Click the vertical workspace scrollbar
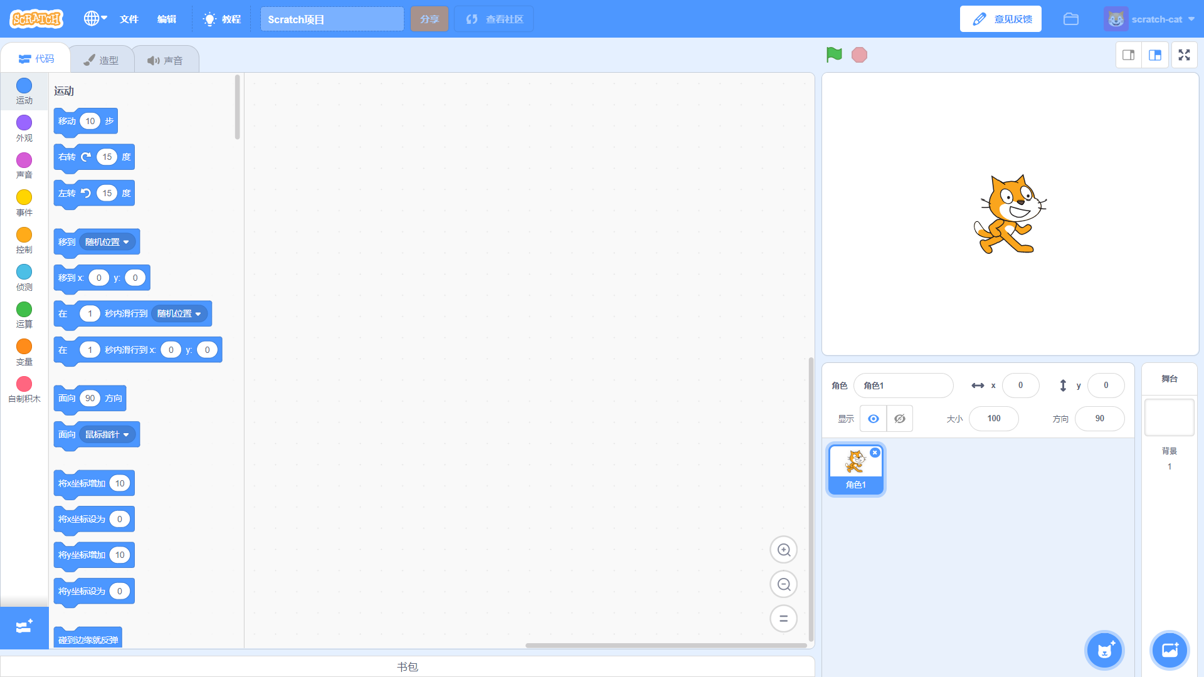 pyautogui.click(x=811, y=498)
